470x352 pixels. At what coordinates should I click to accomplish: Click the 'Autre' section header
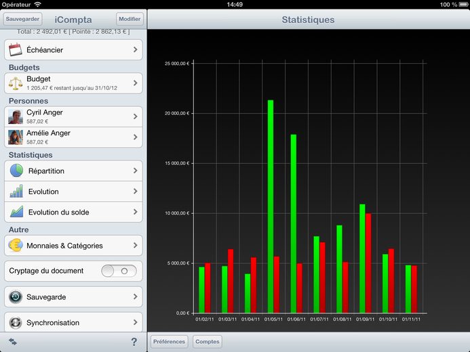click(18, 229)
